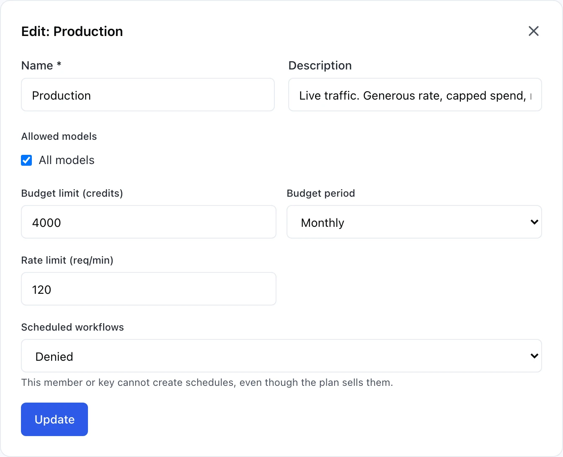Click the Budget period label
The width and height of the screenshot is (563, 457).
coord(321,193)
